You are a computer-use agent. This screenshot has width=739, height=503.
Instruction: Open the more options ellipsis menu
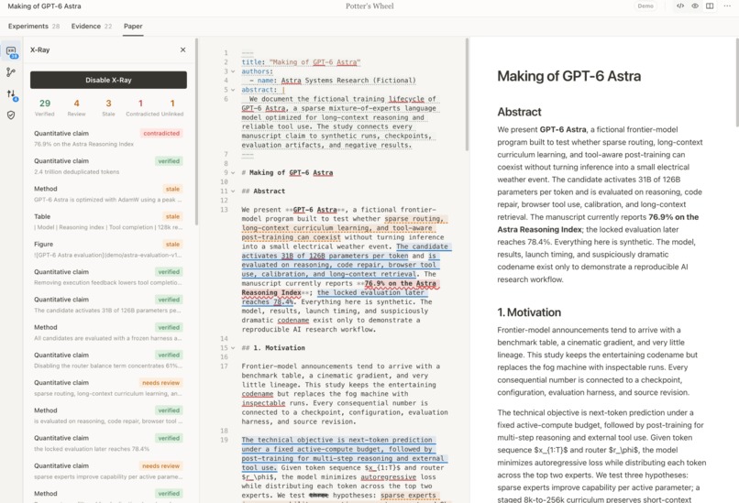(x=727, y=6)
